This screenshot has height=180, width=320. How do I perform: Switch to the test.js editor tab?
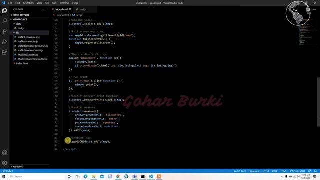pos(83,9)
